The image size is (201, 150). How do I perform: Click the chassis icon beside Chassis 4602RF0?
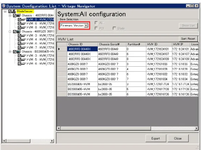(x=19, y=15)
